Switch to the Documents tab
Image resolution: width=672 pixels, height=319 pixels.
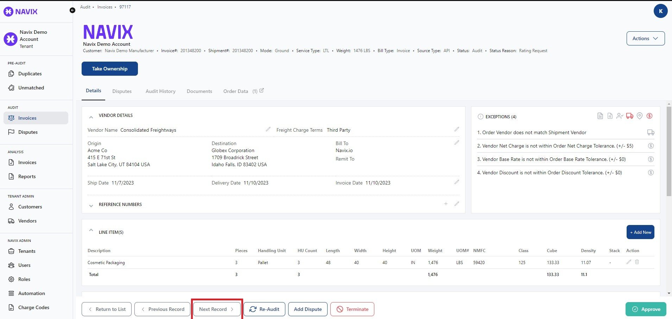[x=199, y=91]
